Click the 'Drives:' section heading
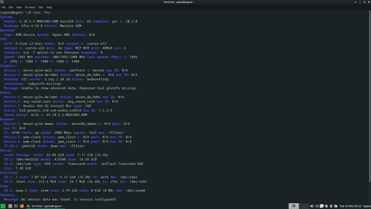 pyautogui.click(x=7, y=150)
